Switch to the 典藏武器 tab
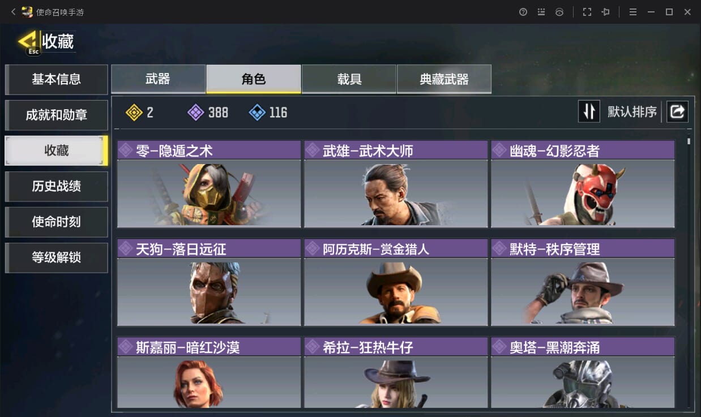 tap(444, 79)
